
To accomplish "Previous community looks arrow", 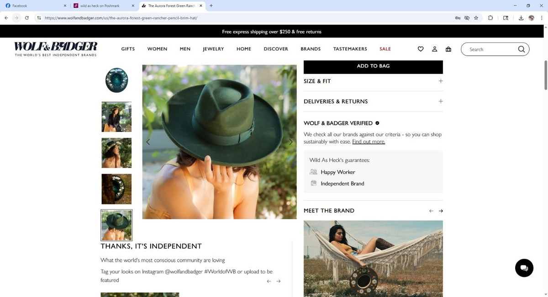I will pyautogui.click(x=269, y=281).
